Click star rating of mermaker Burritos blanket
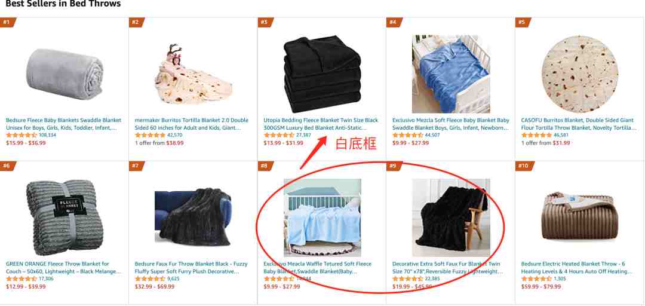This screenshot has width=645, height=306. coord(150,135)
